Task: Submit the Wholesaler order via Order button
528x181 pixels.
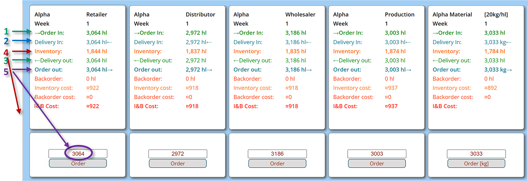Action: click(277, 163)
